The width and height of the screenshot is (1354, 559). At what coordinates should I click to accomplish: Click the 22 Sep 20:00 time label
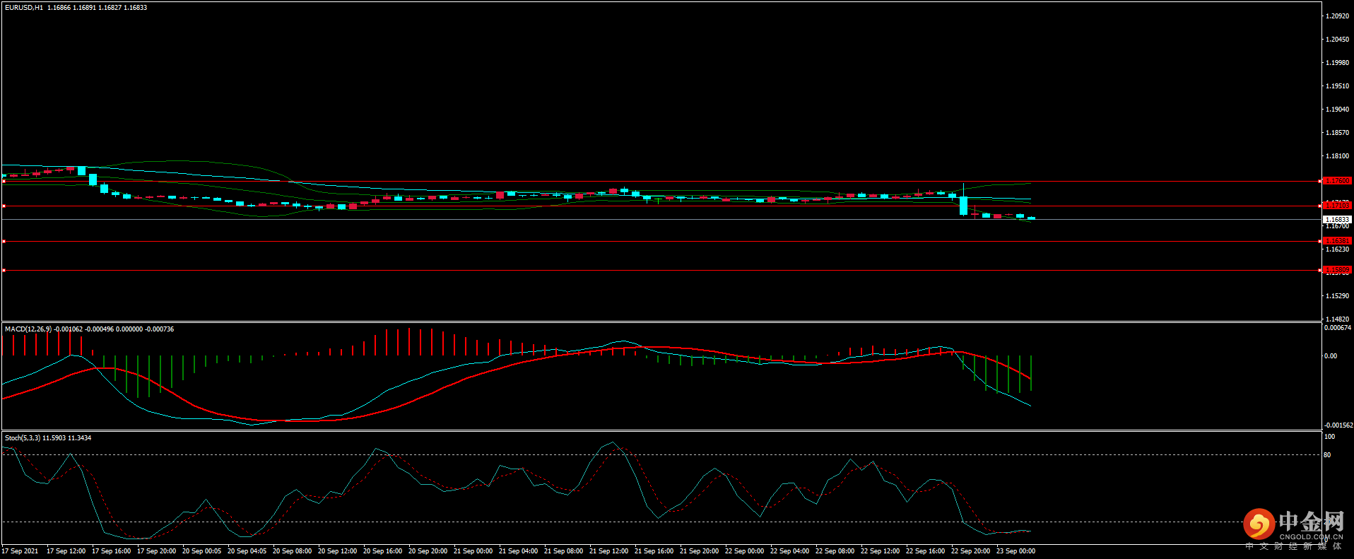coord(970,551)
